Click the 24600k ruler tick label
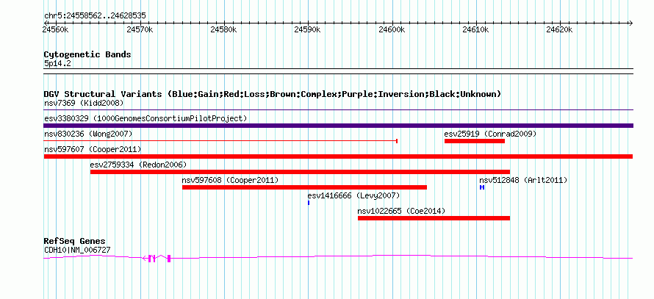Image resolution: width=654 pixels, height=299 pixels. (x=391, y=29)
